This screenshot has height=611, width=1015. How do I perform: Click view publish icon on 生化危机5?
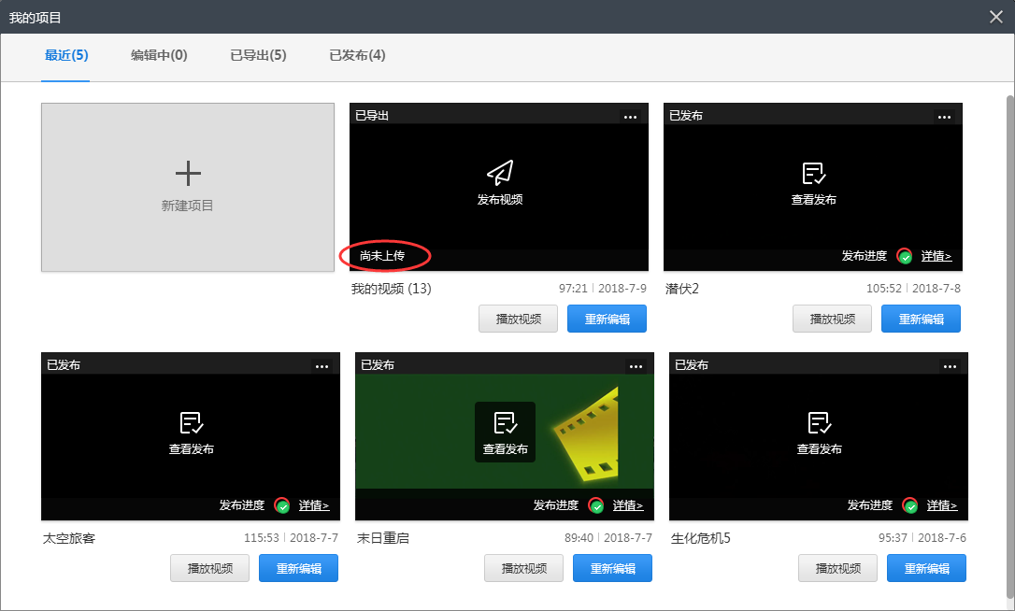click(x=819, y=422)
